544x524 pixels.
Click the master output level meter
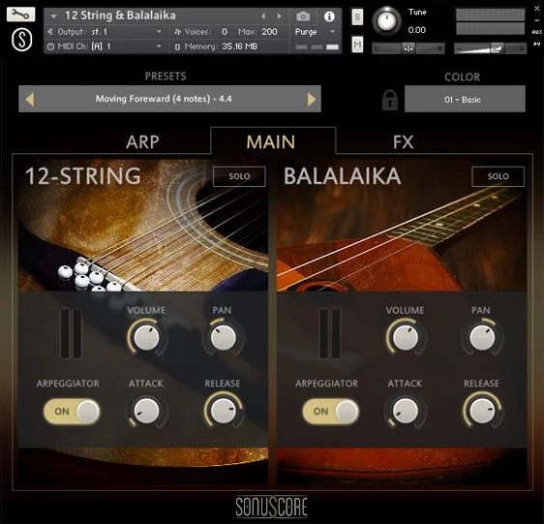point(490,21)
